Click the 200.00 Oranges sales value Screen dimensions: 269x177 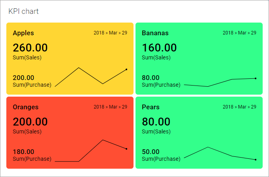tap(30, 122)
